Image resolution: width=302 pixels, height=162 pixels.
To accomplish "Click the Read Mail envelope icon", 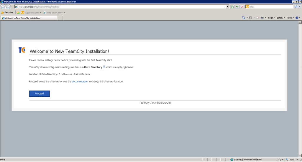I will pyautogui.click(x=257, y=18).
